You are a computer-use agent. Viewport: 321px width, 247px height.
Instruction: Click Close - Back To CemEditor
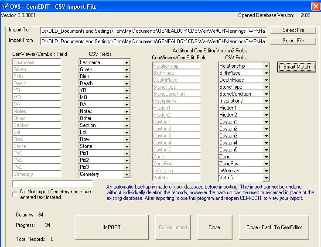274,227
